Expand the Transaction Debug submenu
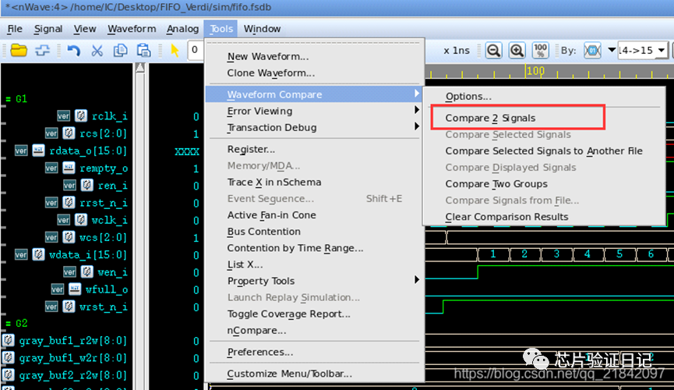This screenshot has height=390, width=674. (416, 126)
